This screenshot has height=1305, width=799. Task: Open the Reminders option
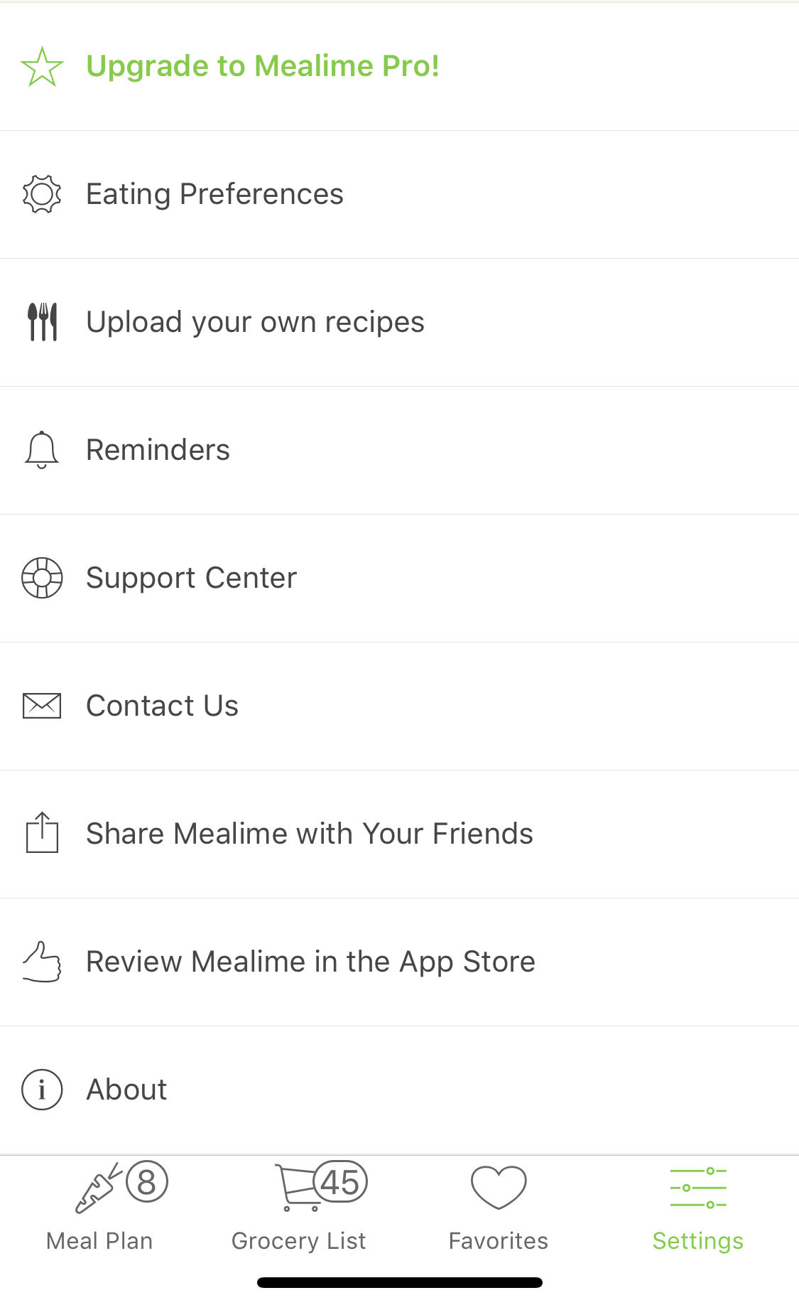coord(158,450)
